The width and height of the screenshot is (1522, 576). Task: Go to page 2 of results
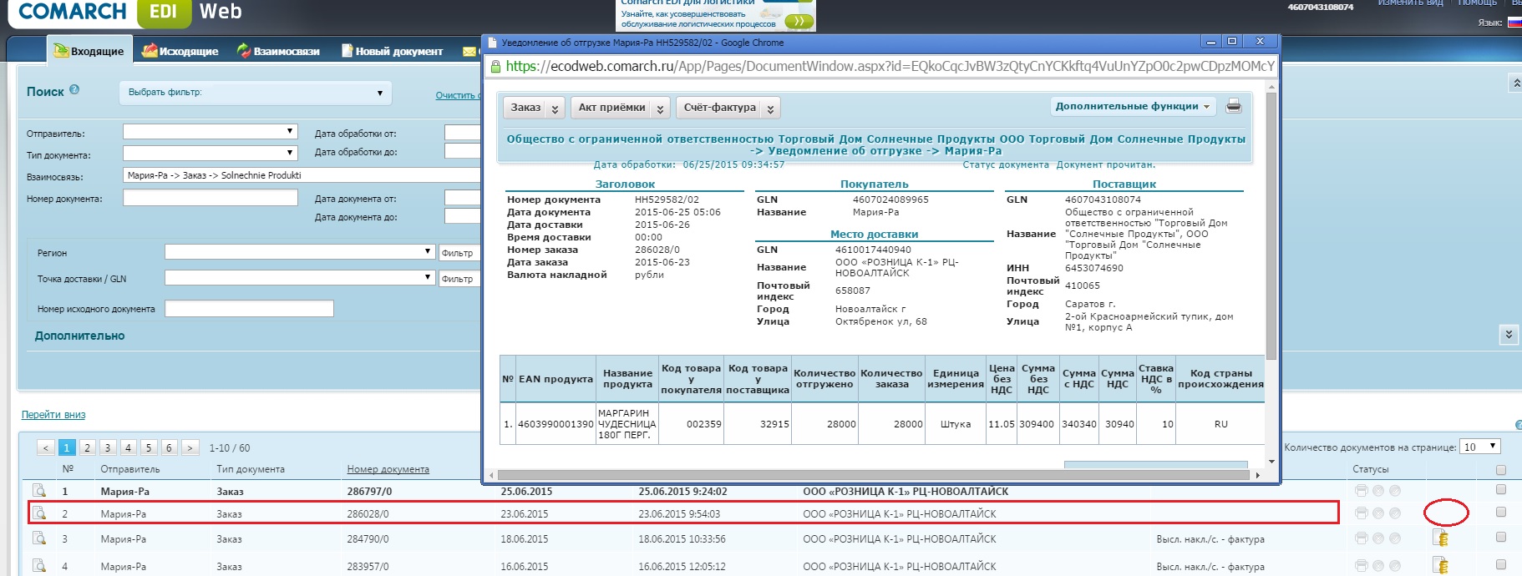click(x=87, y=447)
